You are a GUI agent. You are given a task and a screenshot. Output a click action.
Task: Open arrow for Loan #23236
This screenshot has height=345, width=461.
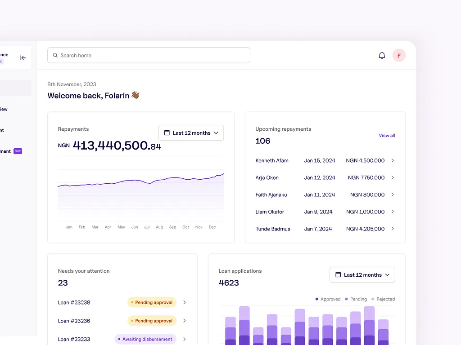coord(185,321)
